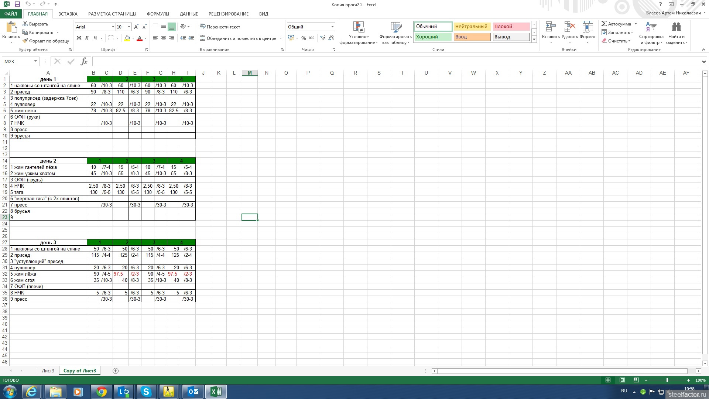Expand the number format dropdown
The width and height of the screenshot is (709, 399).
tap(332, 27)
